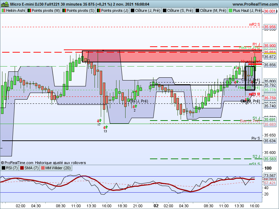Click the dark red SMA (7) swatch
Viewport: 279px width, 209px height.
click(x=22, y=168)
